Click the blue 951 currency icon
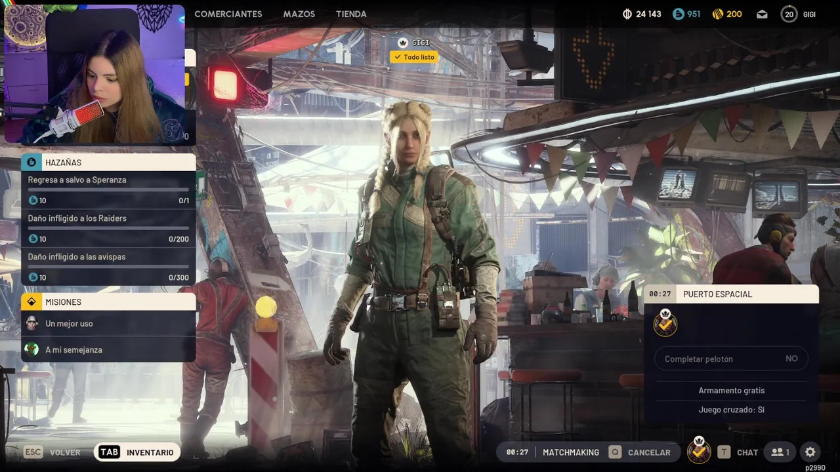This screenshot has height=472, width=840. pyautogui.click(x=679, y=14)
